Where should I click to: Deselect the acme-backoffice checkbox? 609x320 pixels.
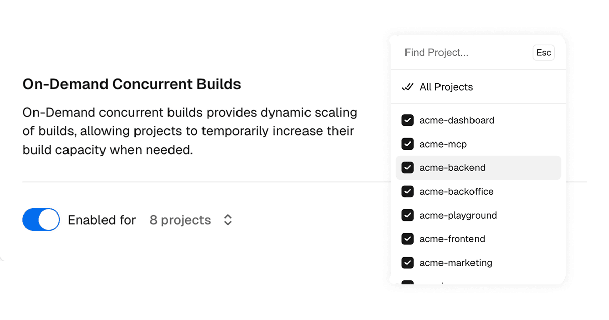(408, 192)
